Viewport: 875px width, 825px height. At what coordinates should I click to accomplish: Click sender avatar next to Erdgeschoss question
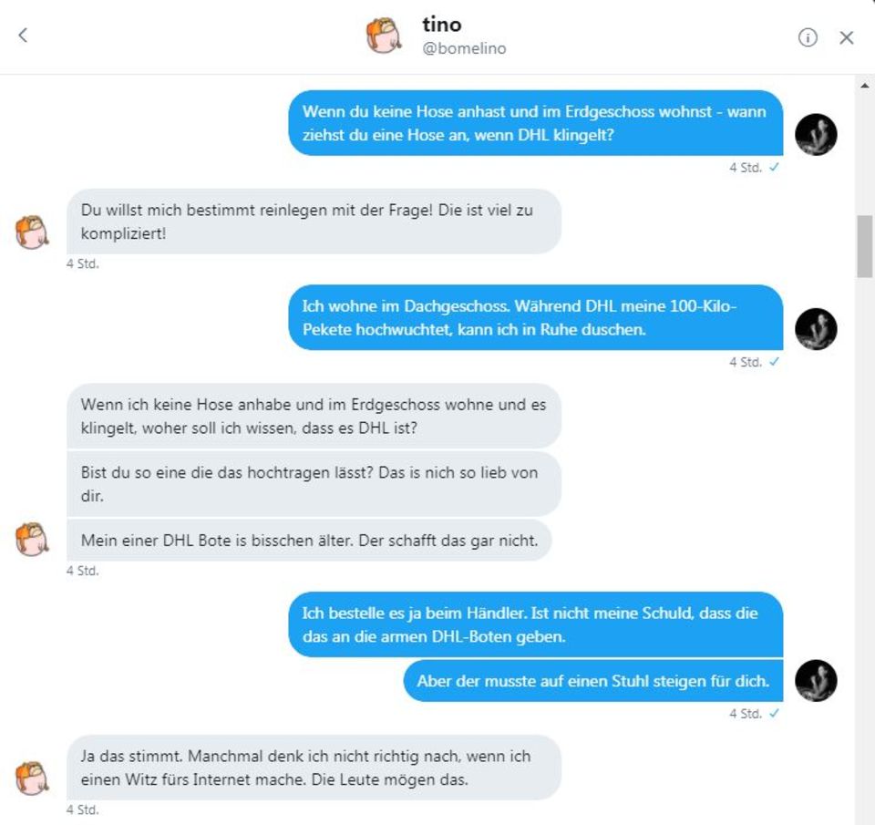(x=816, y=135)
